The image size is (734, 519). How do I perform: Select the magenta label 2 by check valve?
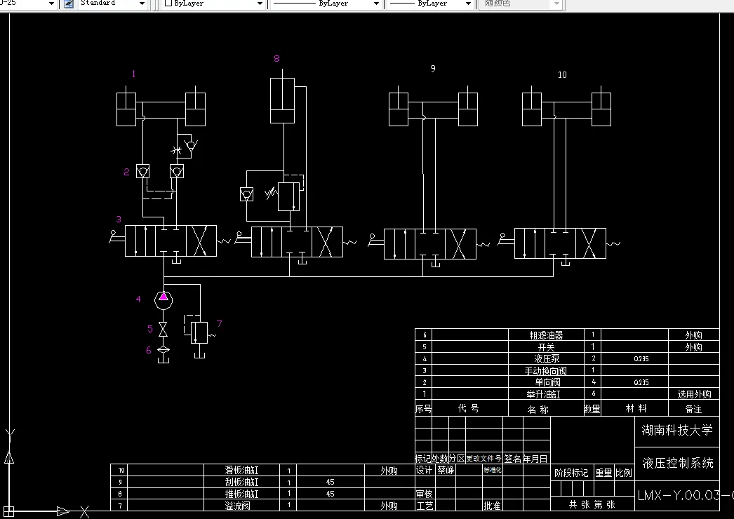click(126, 173)
